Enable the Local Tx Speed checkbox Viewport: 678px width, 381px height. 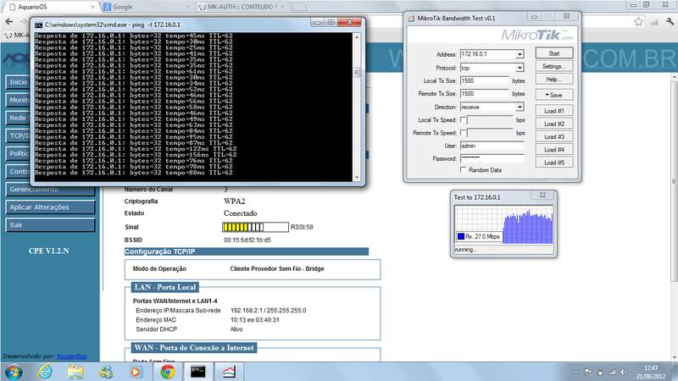tap(463, 119)
